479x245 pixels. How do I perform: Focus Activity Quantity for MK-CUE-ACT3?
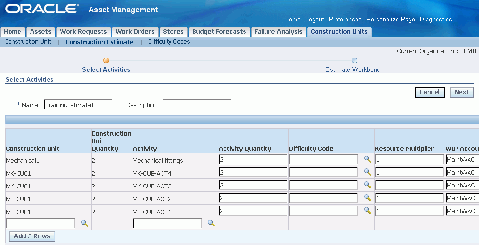pyautogui.click(x=253, y=185)
